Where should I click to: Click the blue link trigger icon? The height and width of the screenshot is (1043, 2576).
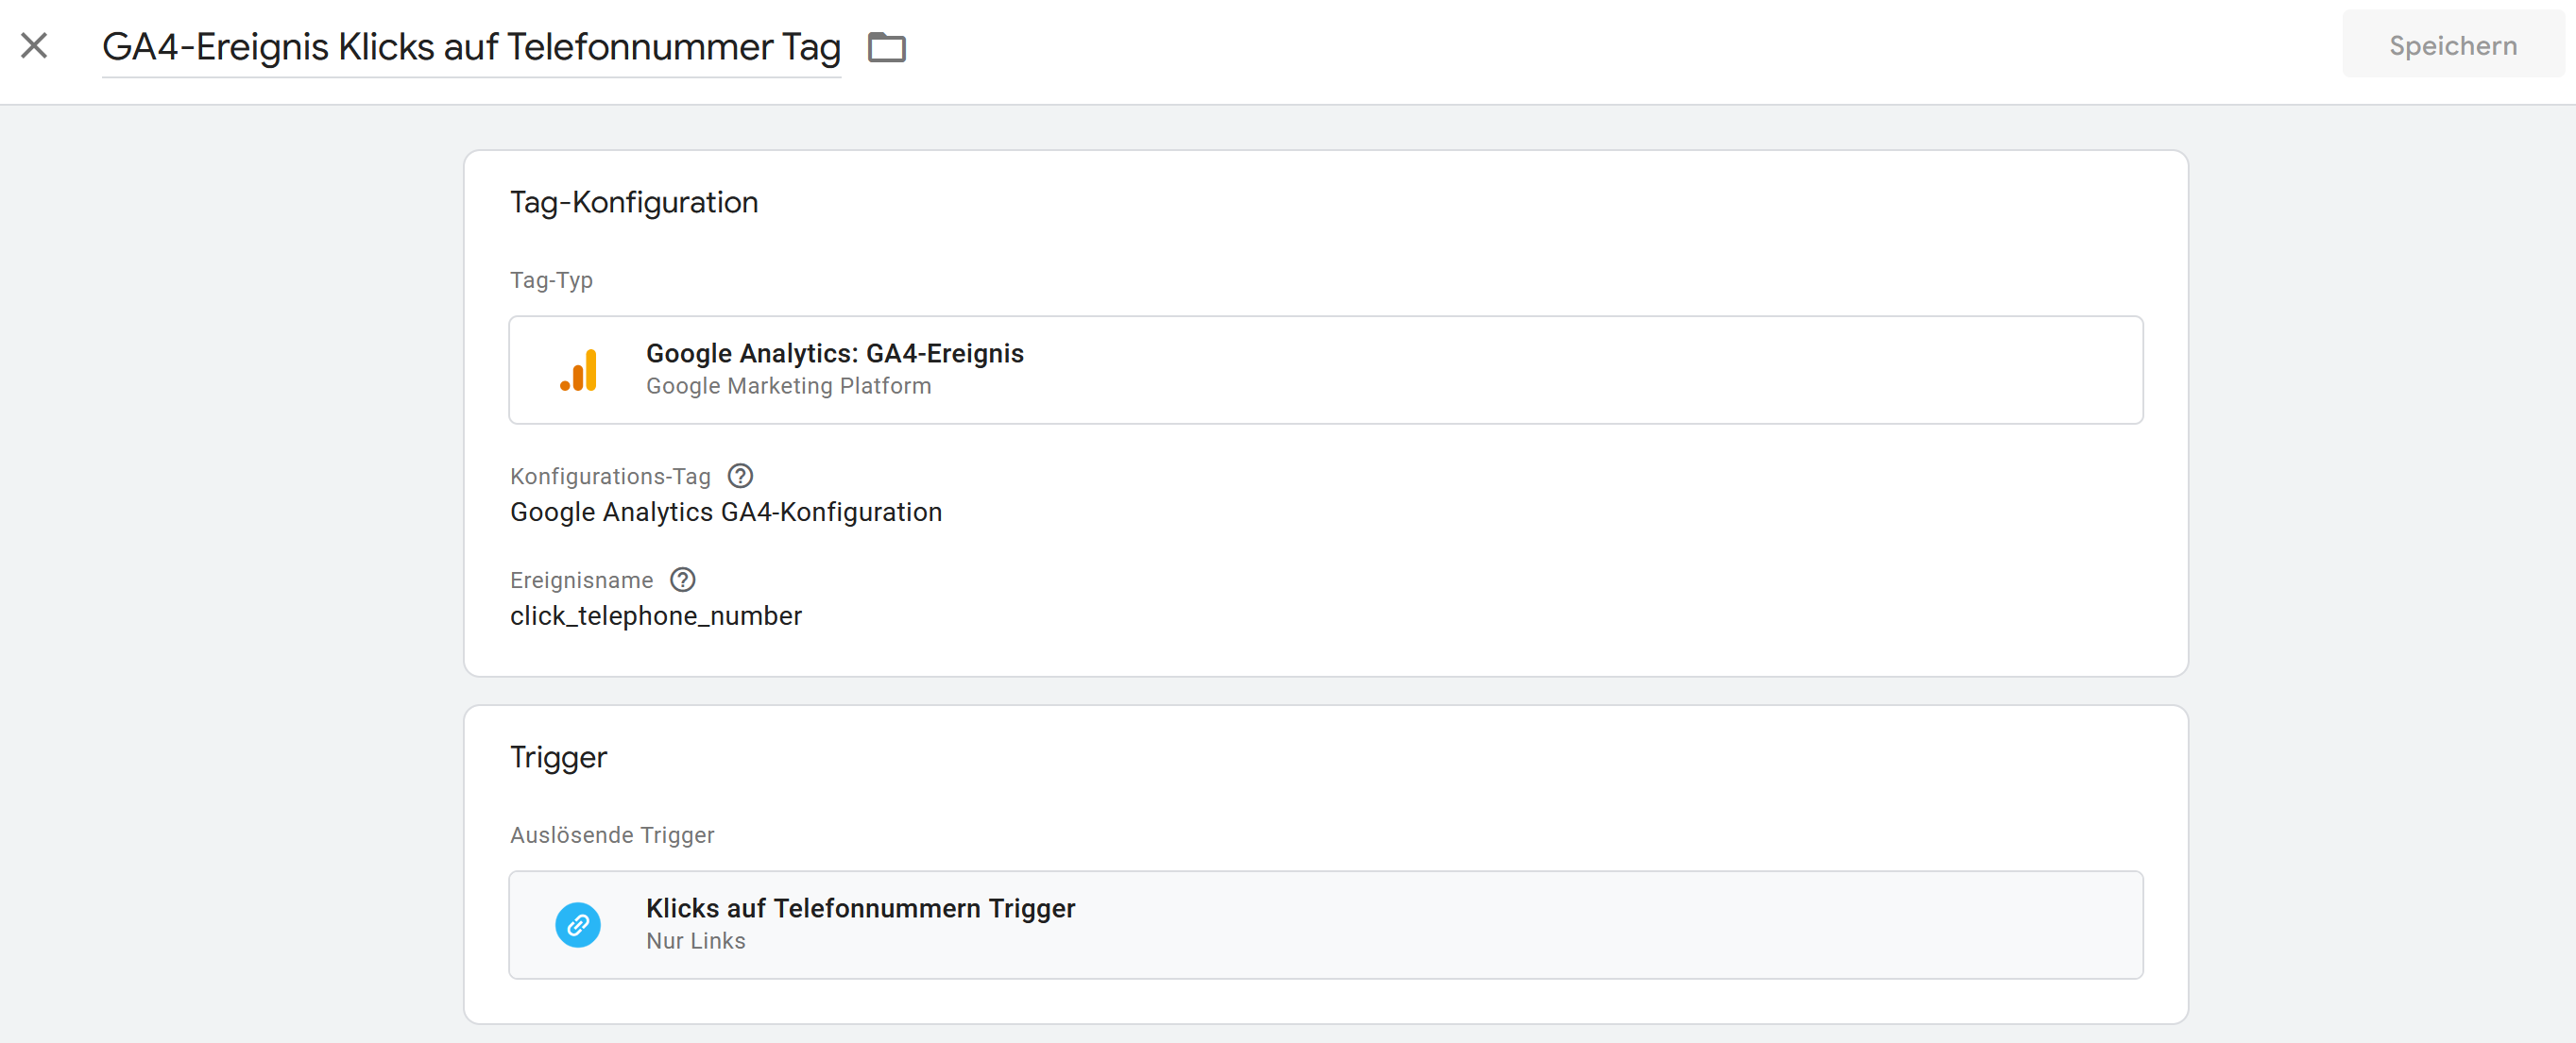[x=578, y=925]
